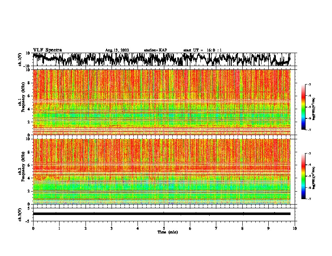This screenshot has height=256, width=332.
Task: Click the "ch.1(V)" axis label
Action: [x=20, y=59]
